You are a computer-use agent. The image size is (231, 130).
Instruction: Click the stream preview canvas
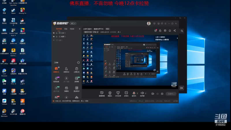130,62
